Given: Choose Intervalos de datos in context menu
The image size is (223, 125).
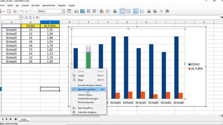Looking at the screenshot, I should click(89, 112).
